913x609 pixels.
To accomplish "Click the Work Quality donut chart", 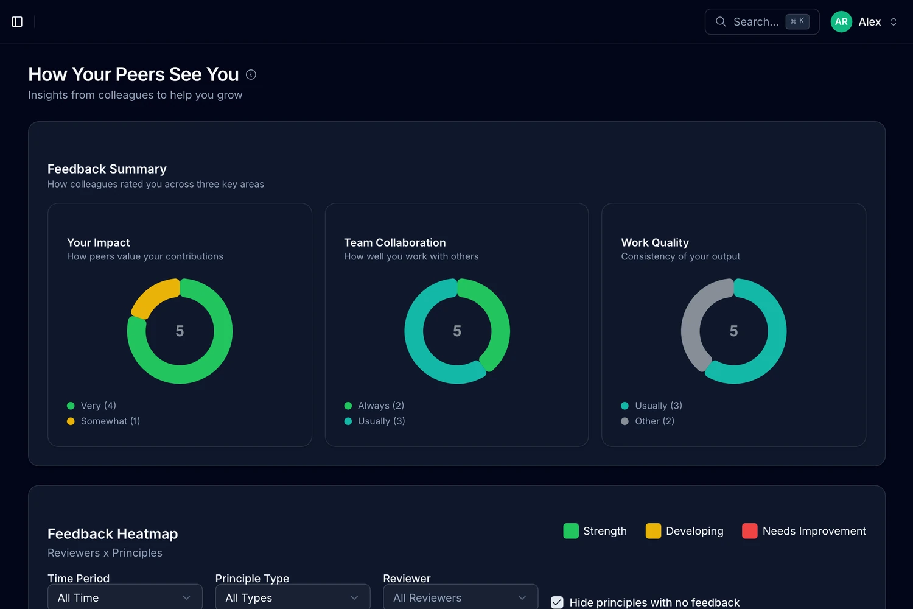I will coord(733,331).
